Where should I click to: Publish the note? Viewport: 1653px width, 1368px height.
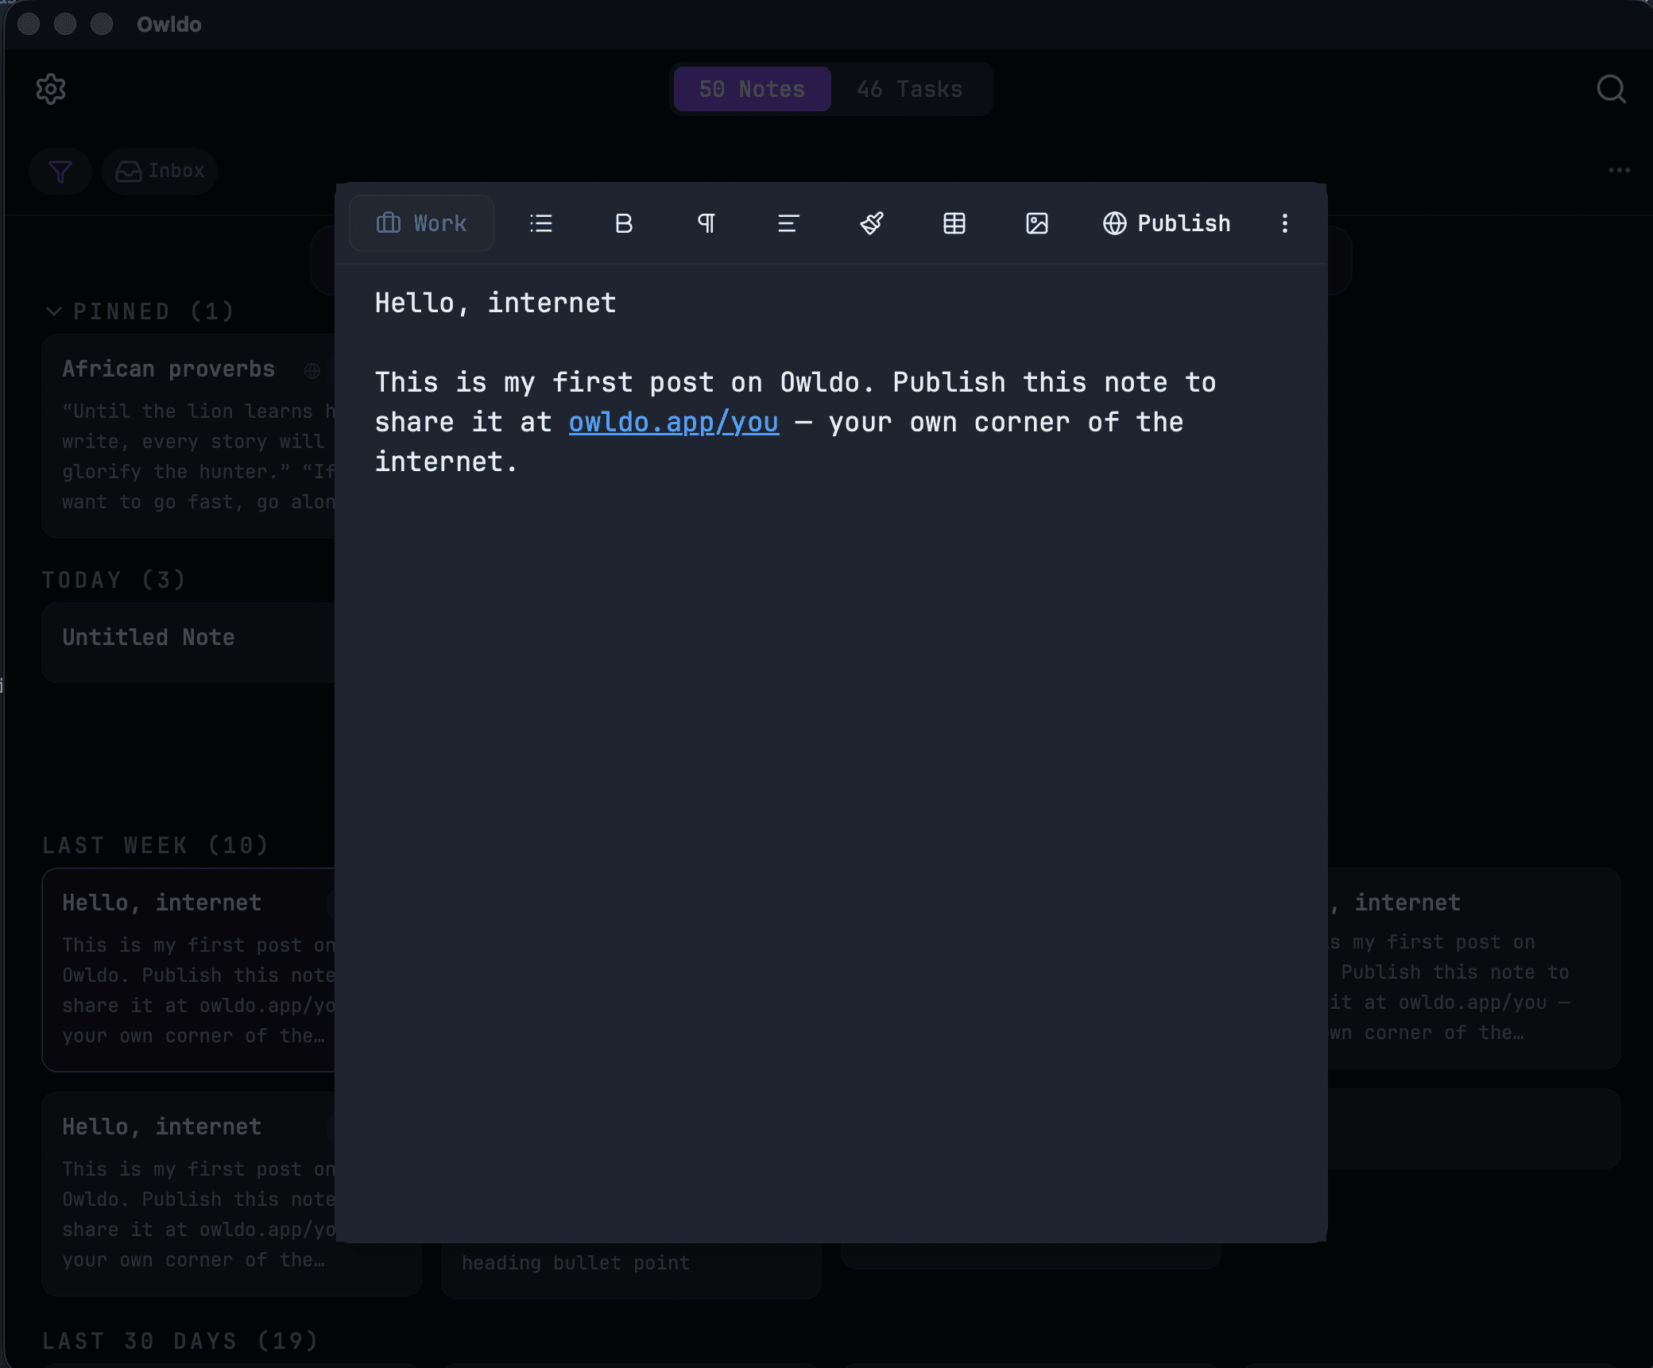[x=1167, y=223]
